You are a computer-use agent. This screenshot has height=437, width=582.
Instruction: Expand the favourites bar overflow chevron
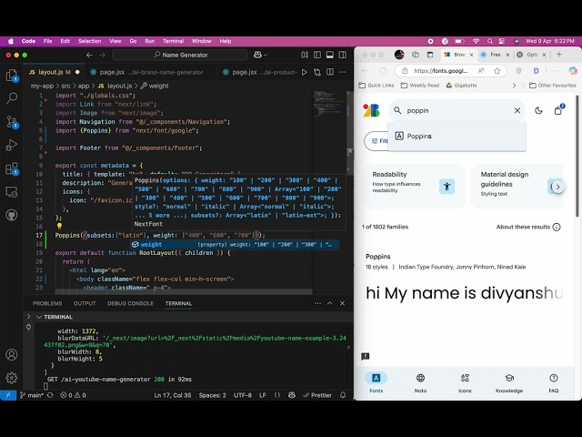[514, 86]
